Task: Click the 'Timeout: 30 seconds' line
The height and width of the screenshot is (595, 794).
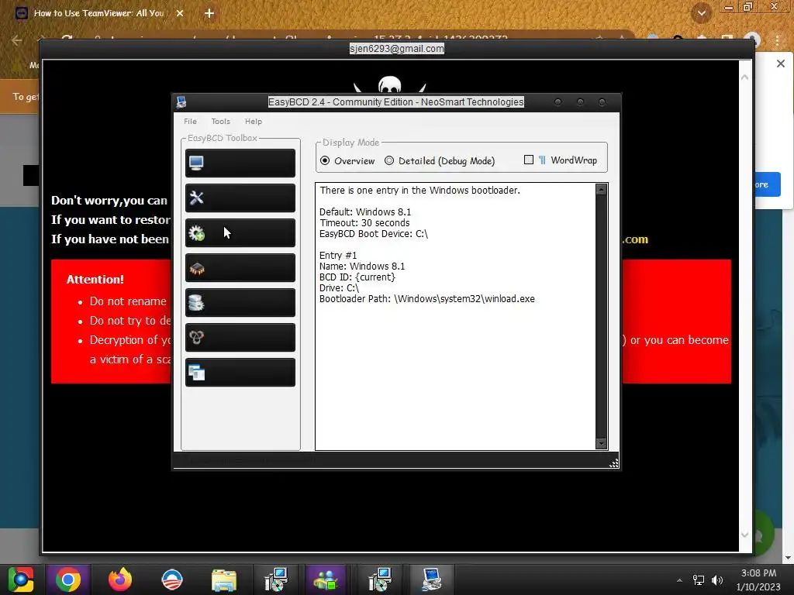Action: 364,222
